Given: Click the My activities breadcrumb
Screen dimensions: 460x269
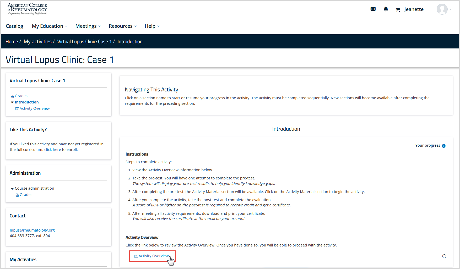Looking at the screenshot, I should (38, 42).
